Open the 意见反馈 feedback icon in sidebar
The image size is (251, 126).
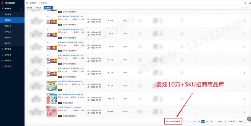click(x=2, y=66)
